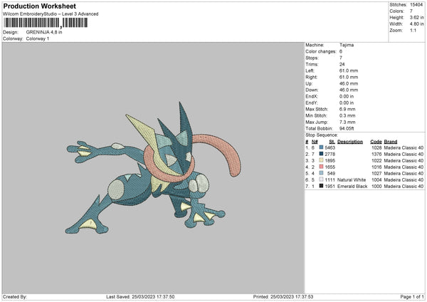The width and height of the screenshot is (427, 302).
Task: Click the barcode under the worksheet title
Action: [46, 23]
